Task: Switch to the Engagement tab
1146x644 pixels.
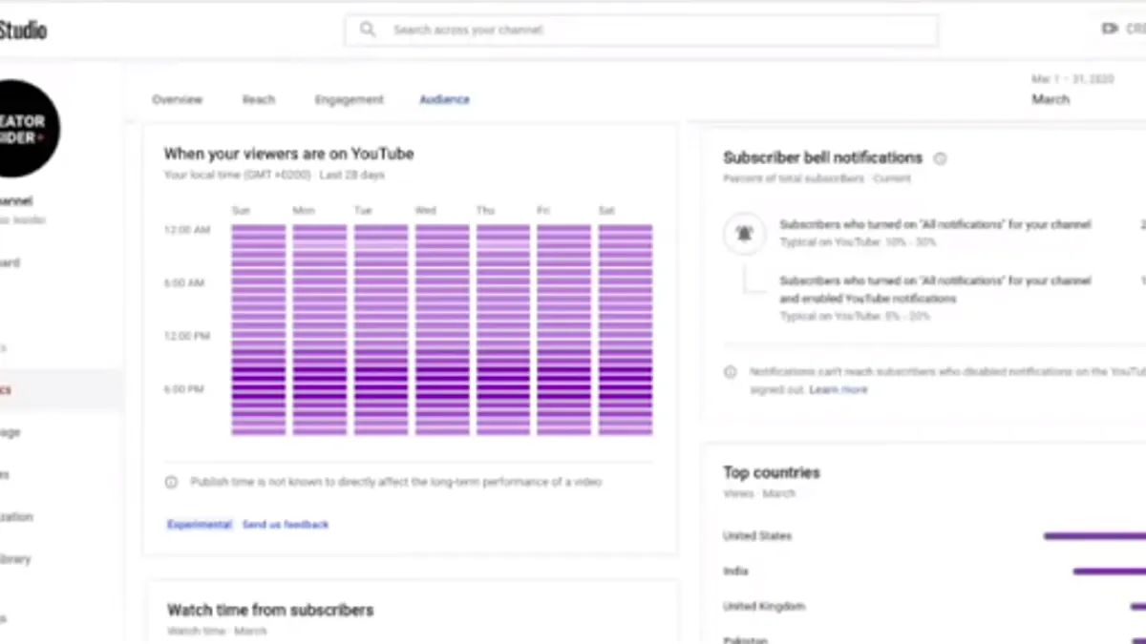Action: pos(349,99)
